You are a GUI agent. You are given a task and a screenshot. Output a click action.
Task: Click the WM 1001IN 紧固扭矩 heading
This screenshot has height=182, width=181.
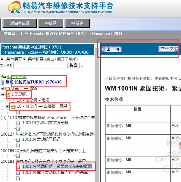(143, 89)
